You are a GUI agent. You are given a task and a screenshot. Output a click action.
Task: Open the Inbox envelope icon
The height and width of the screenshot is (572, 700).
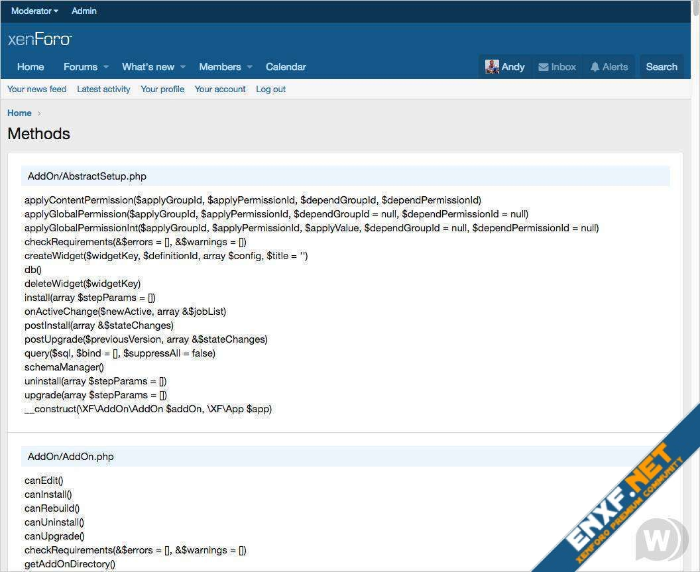[544, 67]
